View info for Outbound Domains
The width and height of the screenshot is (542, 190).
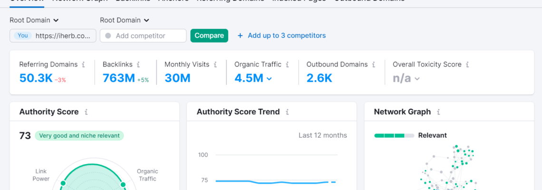[373, 65]
